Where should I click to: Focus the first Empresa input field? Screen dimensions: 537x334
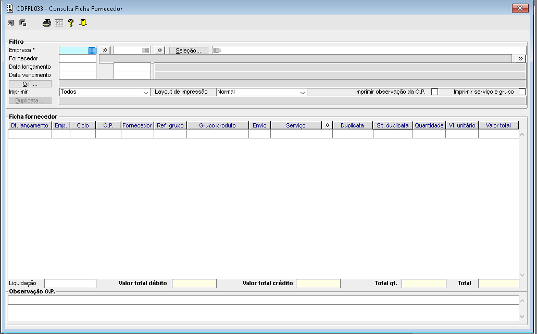[78, 50]
